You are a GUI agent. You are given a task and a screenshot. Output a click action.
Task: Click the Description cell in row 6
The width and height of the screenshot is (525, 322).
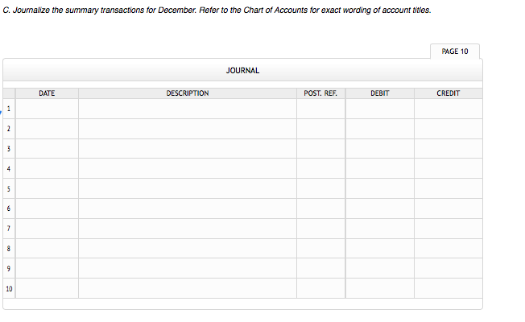pyautogui.click(x=187, y=208)
